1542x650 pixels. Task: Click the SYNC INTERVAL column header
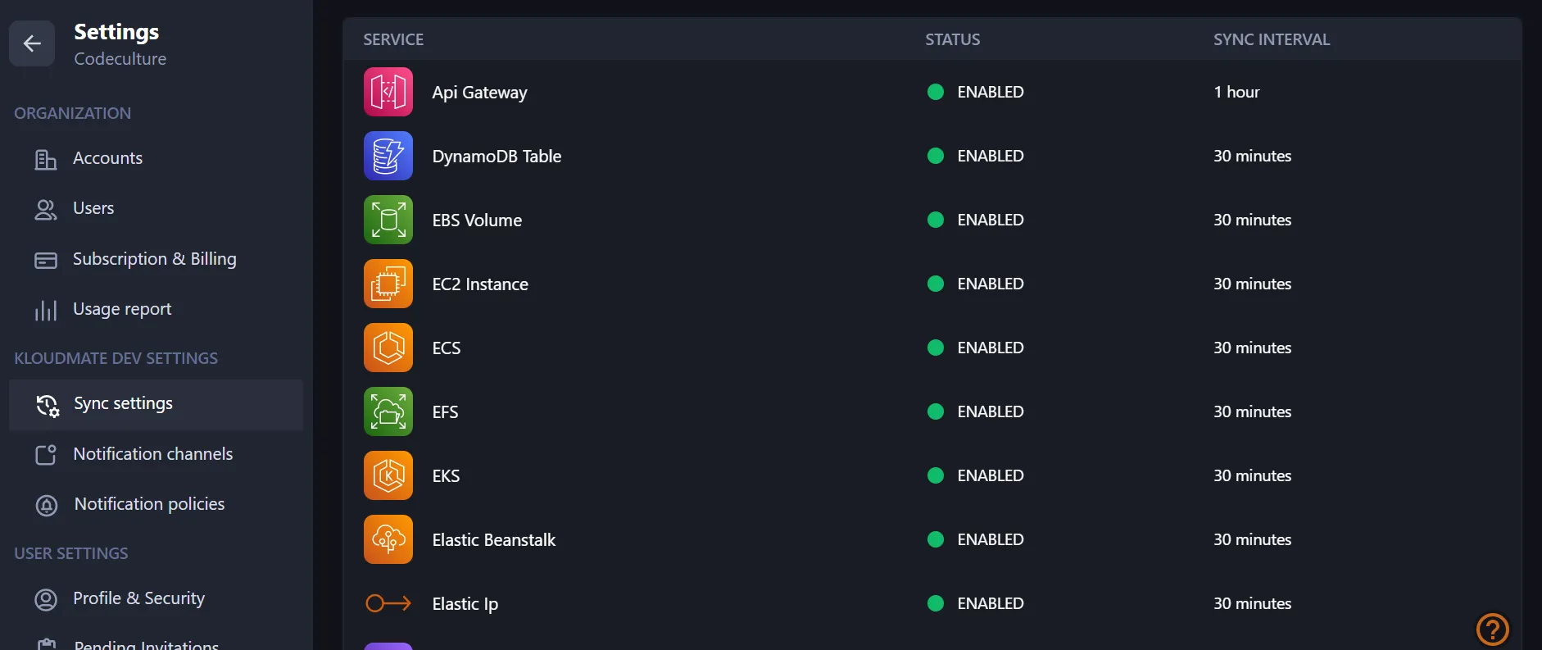(x=1272, y=39)
